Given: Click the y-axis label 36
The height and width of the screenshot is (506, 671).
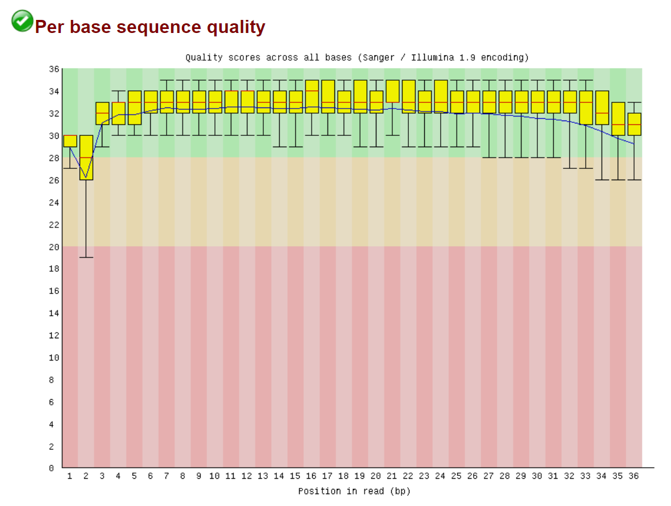Looking at the screenshot, I should [x=54, y=69].
